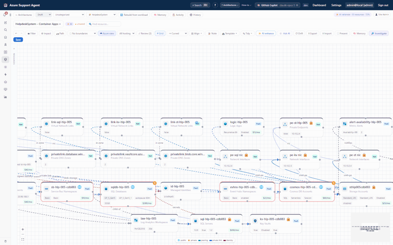
Task: Click the sqldb-hlp-005 node database icon
Action: point(106,189)
